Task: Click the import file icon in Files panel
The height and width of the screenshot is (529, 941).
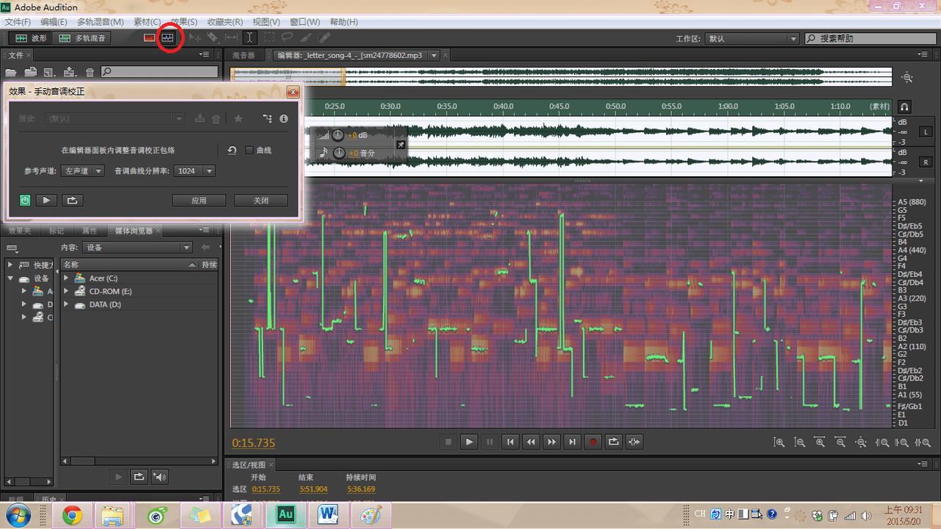Action: 31,72
